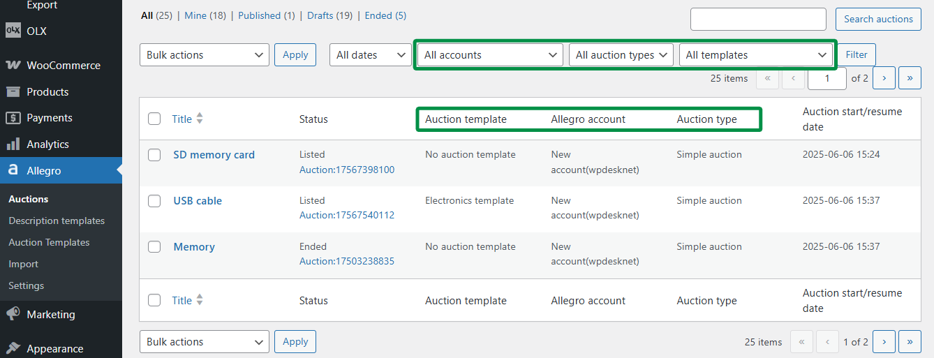Click the '25 items' count at bottom

(x=764, y=342)
